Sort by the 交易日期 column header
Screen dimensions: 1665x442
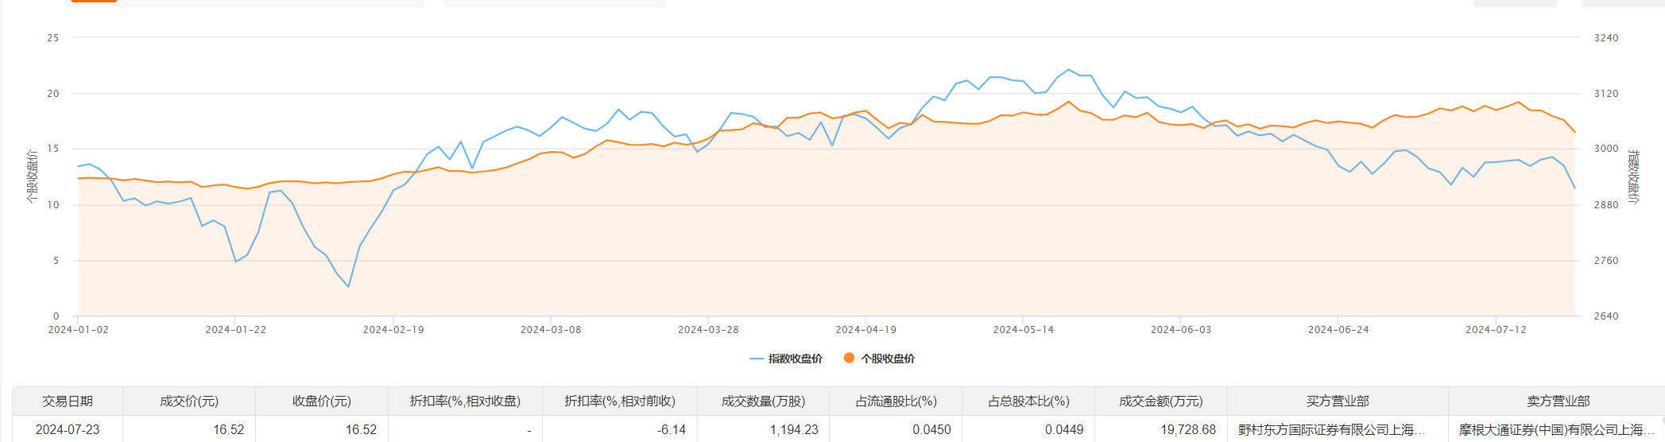(x=68, y=401)
